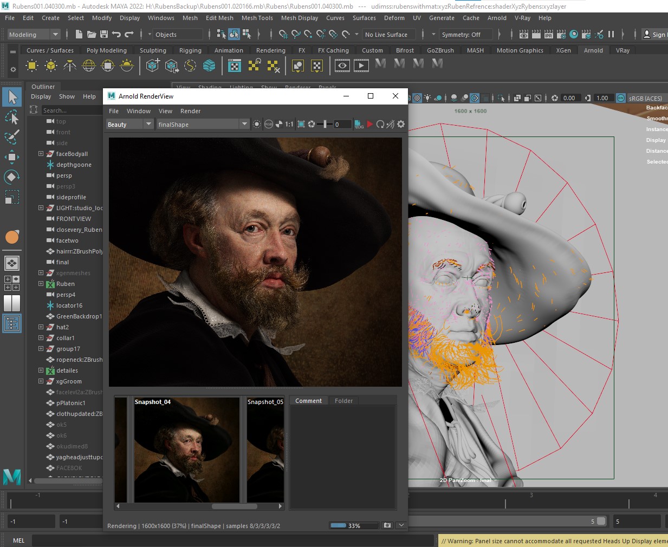Select the Lasso tool in toolbox
Image resolution: width=668 pixels, height=547 pixels.
pos(11,117)
